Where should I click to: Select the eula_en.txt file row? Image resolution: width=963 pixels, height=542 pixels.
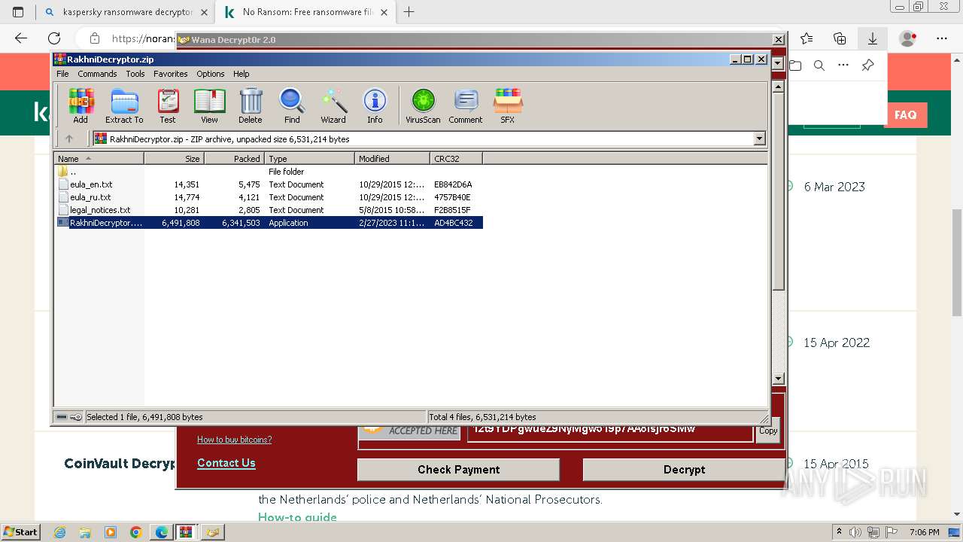point(269,184)
